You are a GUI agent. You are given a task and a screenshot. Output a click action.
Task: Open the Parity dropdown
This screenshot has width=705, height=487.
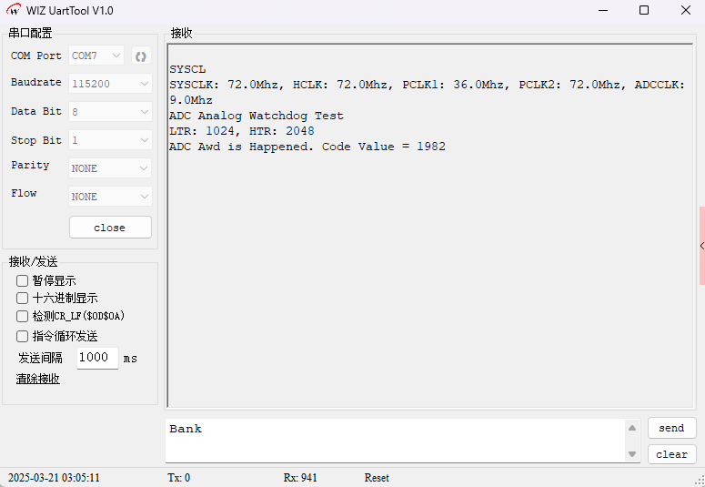point(110,168)
